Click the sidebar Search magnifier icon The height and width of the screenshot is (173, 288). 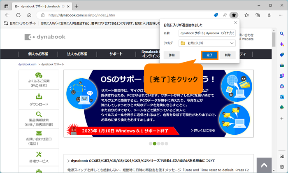pos(282,34)
